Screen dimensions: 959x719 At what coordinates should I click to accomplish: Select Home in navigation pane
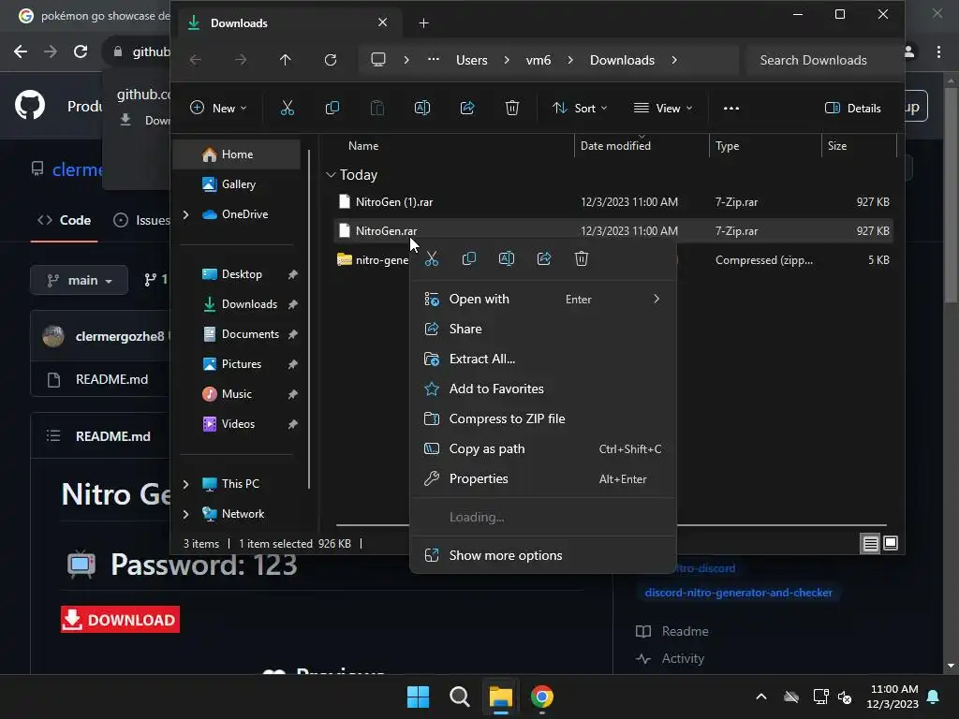[x=237, y=154]
